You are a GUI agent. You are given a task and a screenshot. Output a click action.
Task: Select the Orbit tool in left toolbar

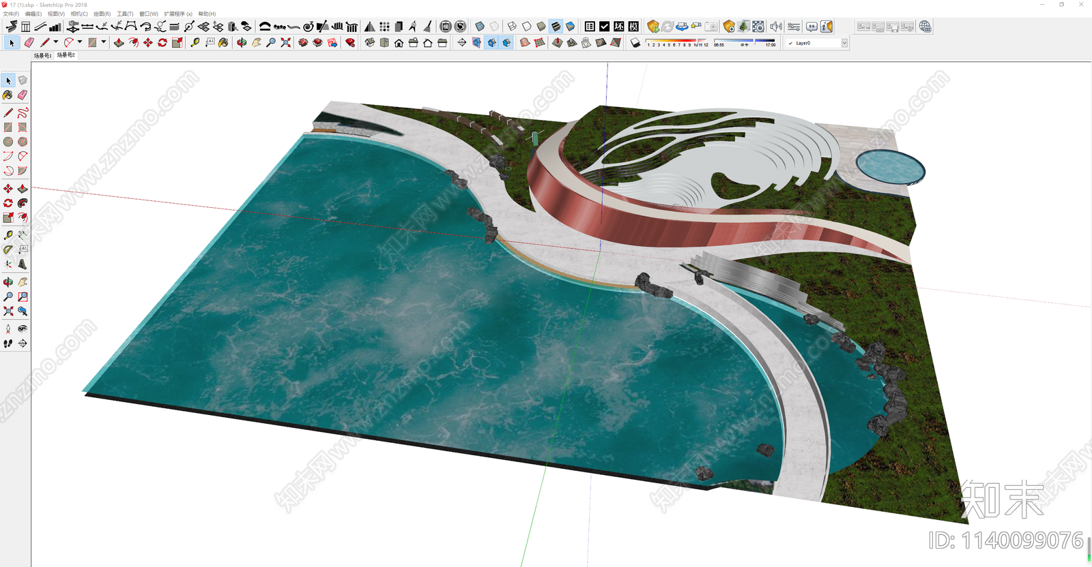(x=8, y=281)
